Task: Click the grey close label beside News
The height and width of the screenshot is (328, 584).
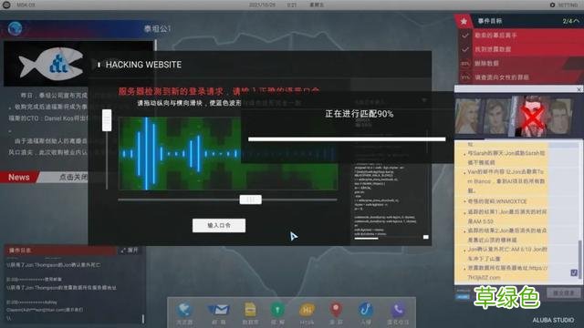Action: tap(73, 178)
